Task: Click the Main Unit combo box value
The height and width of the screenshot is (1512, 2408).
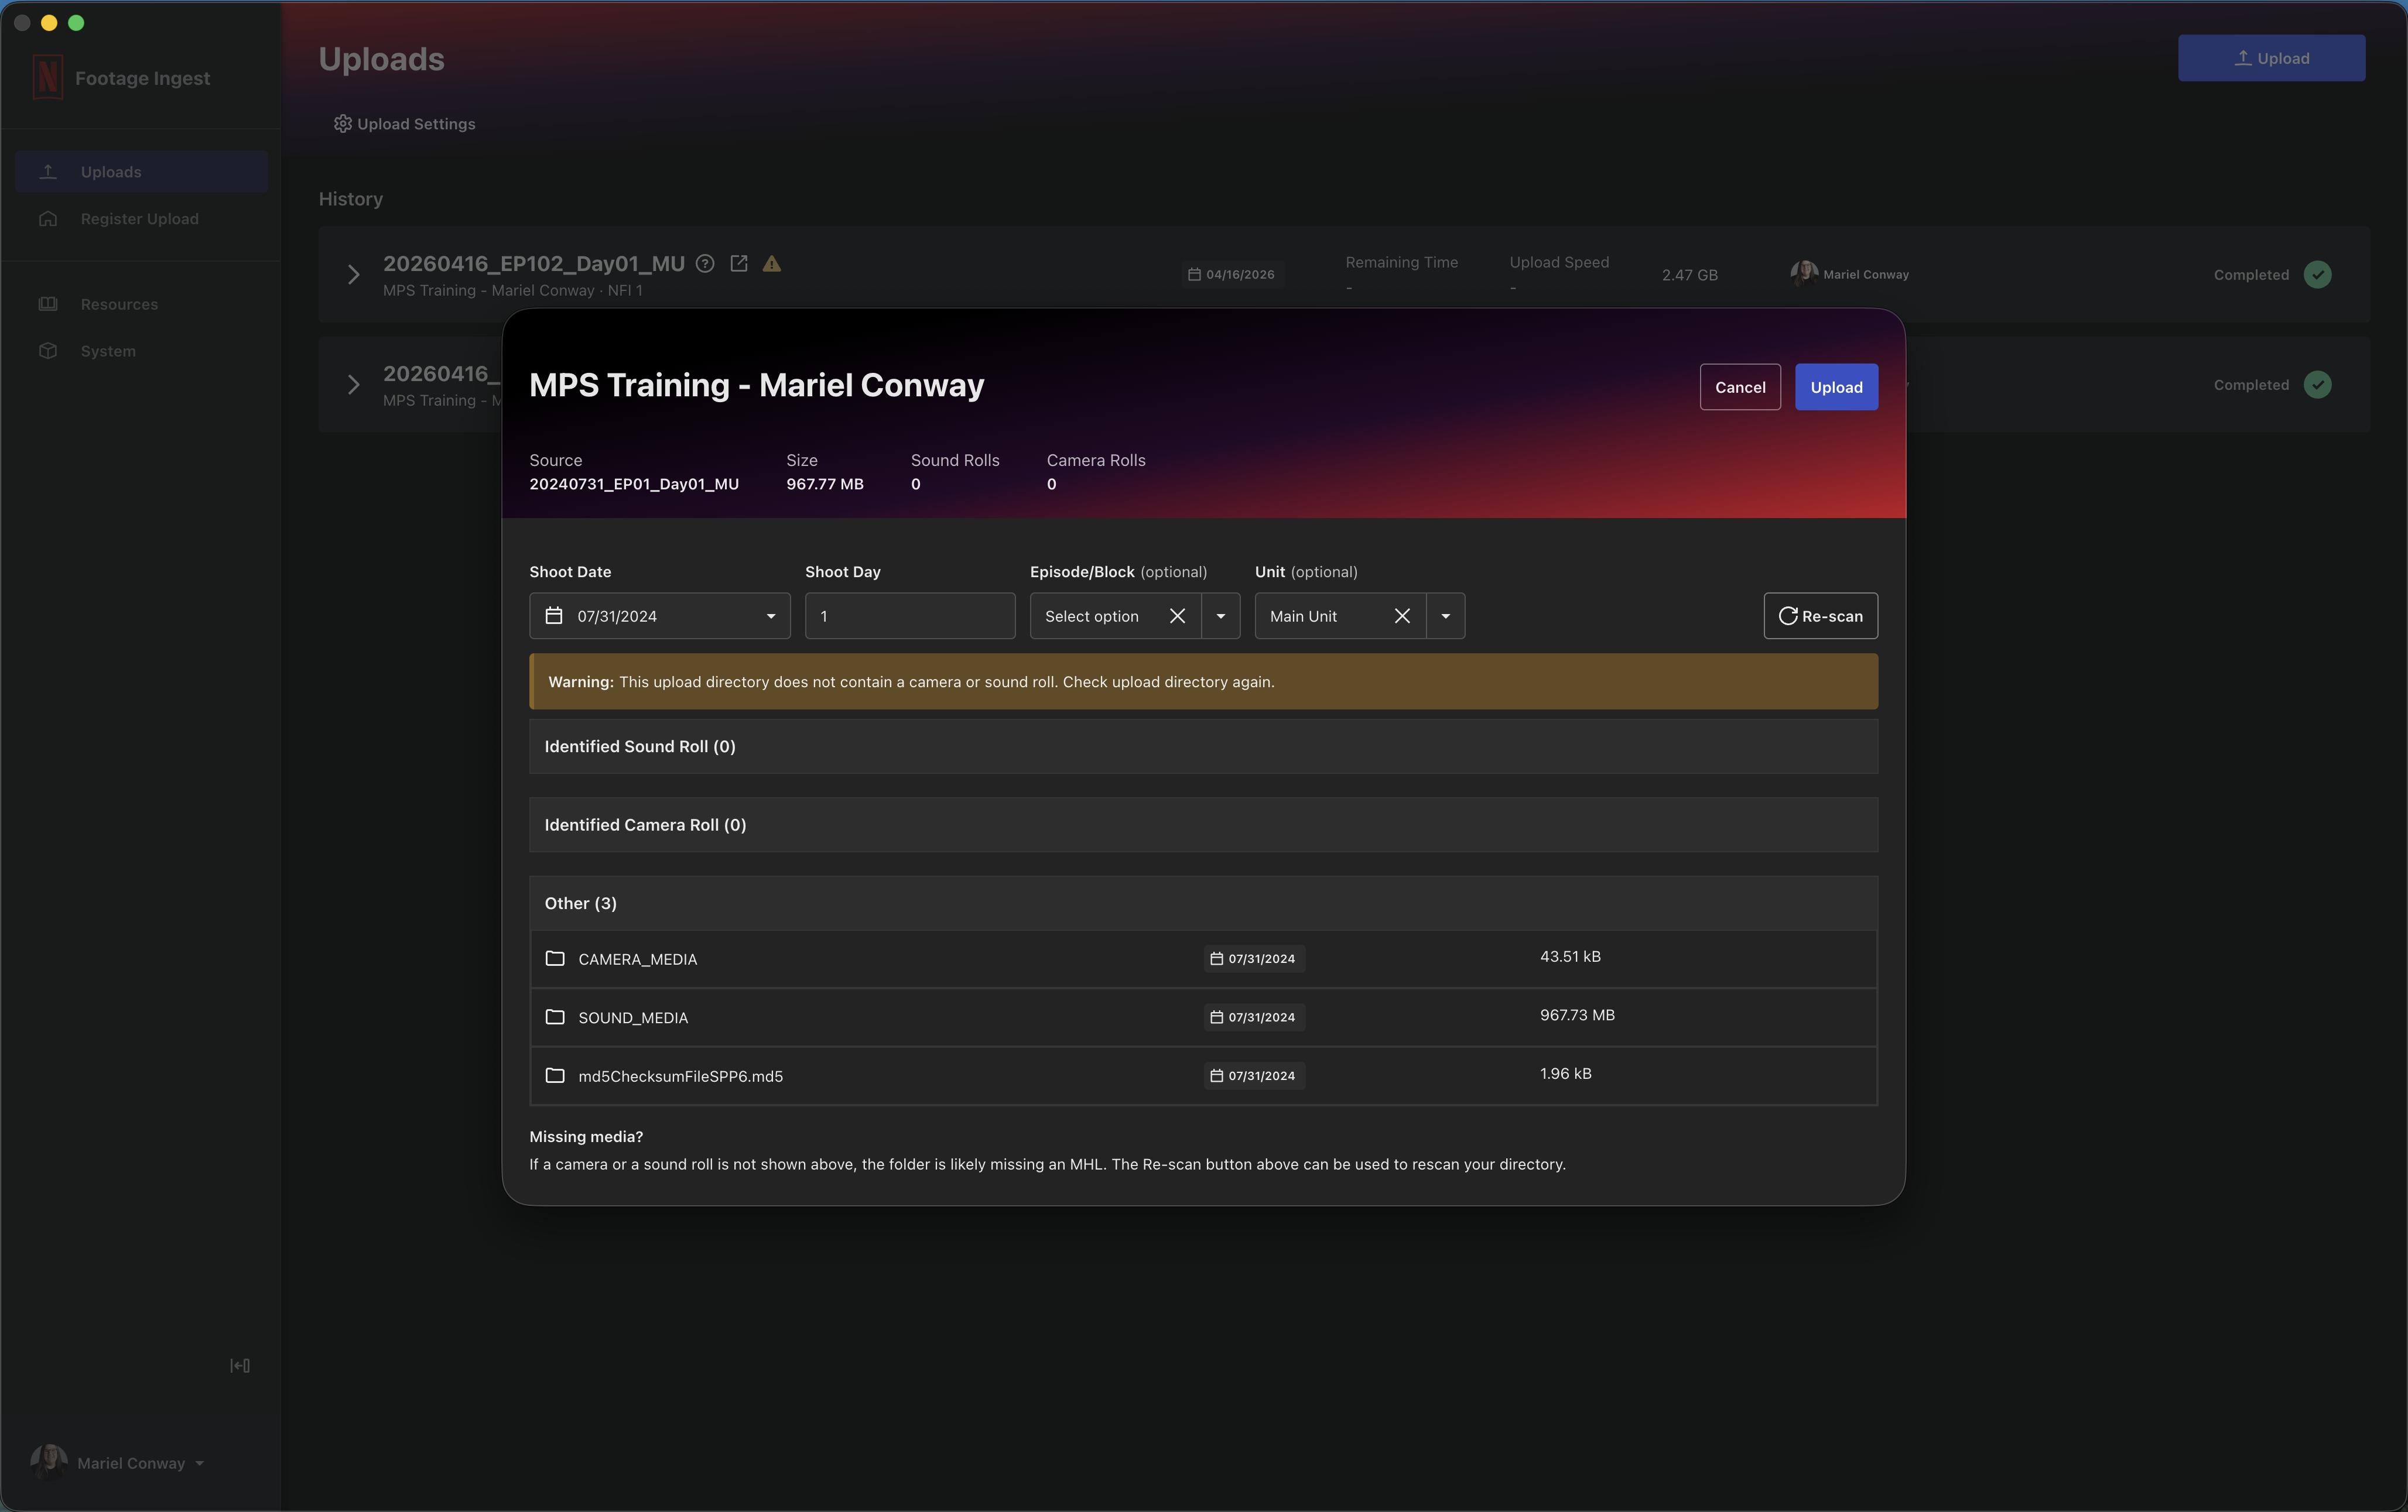Action: pyautogui.click(x=1304, y=616)
